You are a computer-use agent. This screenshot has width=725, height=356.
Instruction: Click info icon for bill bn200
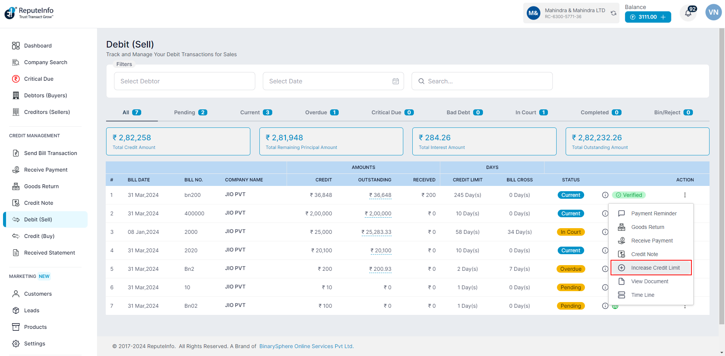click(x=605, y=195)
